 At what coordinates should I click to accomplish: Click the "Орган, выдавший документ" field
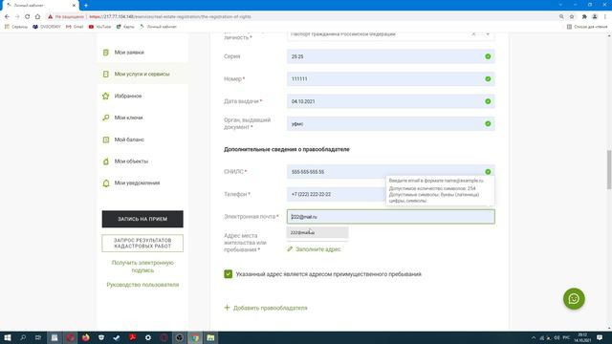(391, 123)
